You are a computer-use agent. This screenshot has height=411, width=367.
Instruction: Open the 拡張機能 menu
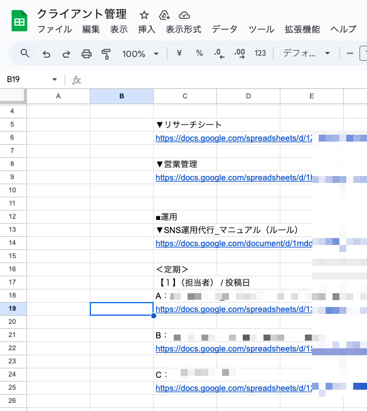[302, 29]
